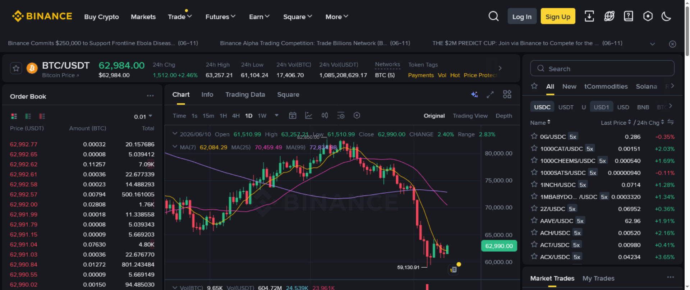Close the announcements bar with X icon
The height and width of the screenshot is (290, 690).
672,44
